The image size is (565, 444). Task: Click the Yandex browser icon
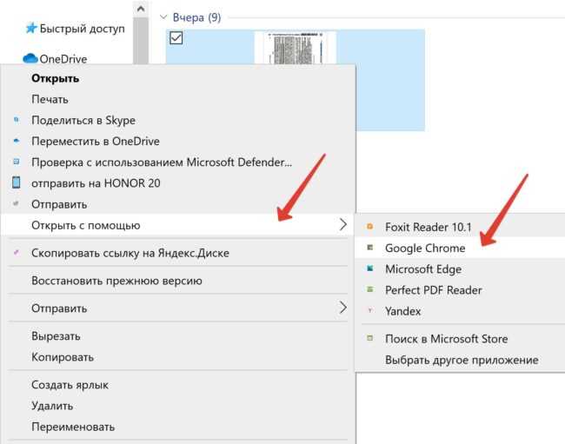pyautogui.click(x=369, y=311)
